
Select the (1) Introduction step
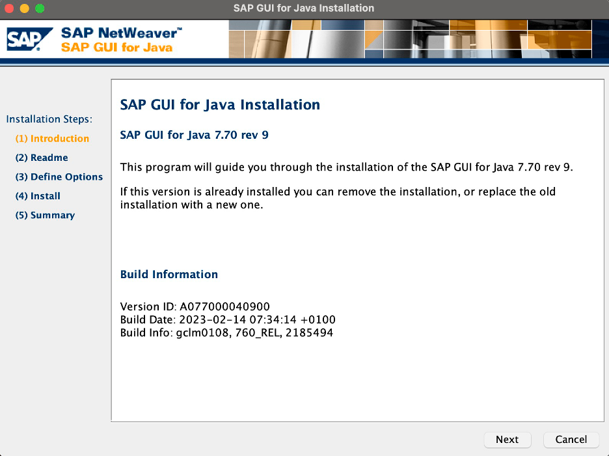(52, 138)
